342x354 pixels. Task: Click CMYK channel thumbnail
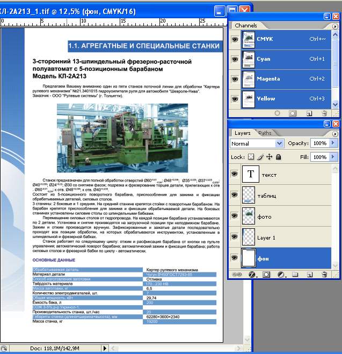tap(249, 40)
